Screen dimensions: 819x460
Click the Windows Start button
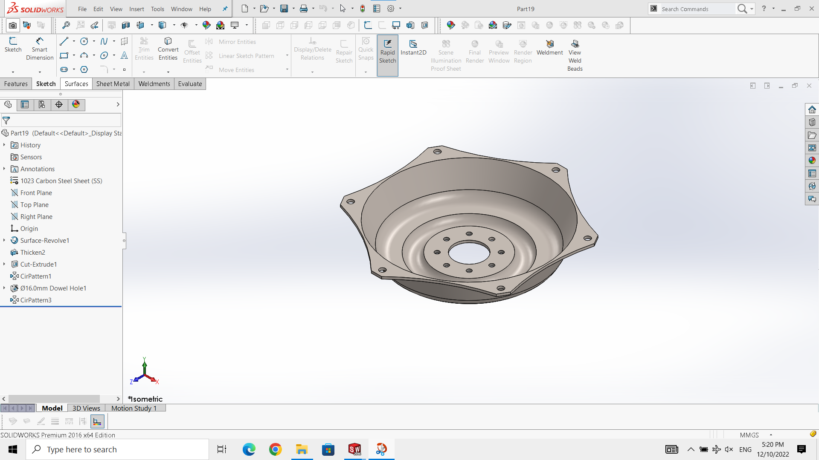pos(13,449)
